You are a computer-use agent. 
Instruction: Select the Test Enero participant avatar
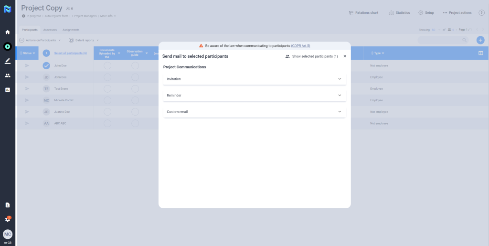pyautogui.click(x=46, y=89)
